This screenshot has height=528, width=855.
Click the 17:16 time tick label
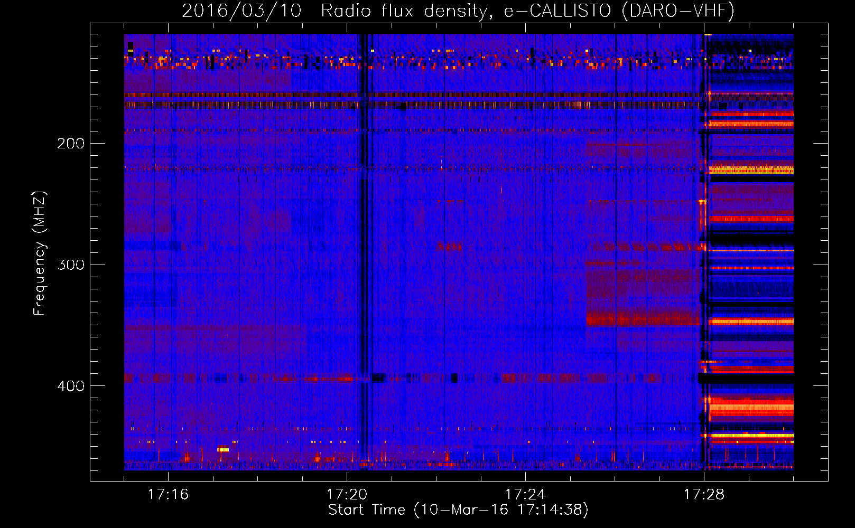[x=168, y=495]
